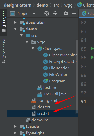
Task: Click the facade module folder icon
Action: (22, 127)
